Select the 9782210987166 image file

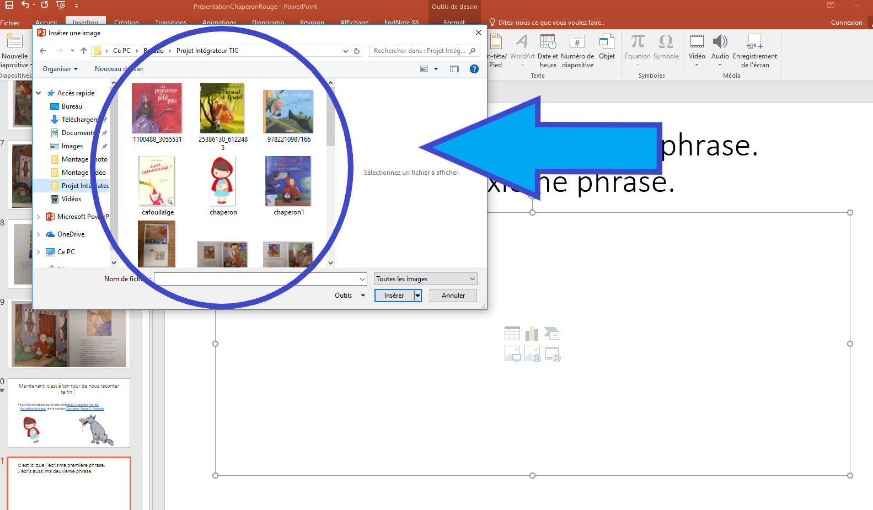pyautogui.click(x=288, y=116)
